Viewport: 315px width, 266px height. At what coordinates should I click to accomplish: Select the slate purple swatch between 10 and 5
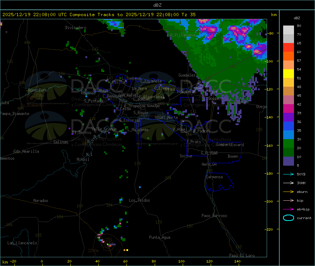tap(288, 161)
